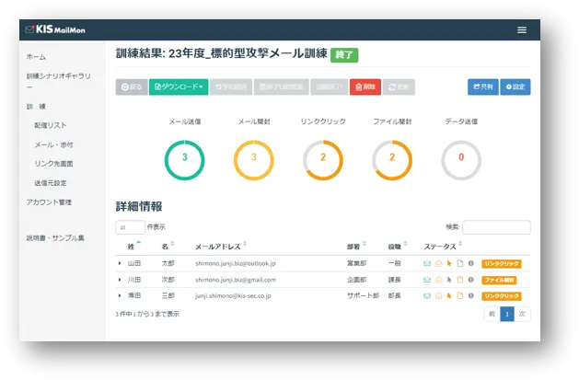The height and width of the screenshot is (380, 579).
Task: Click mail-opened envelope icon in 山田 row
Action: click(438, 263)
